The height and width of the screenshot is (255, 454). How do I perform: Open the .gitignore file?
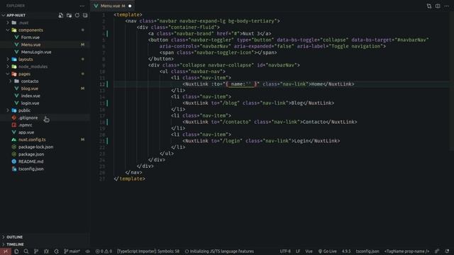[45, 118]
